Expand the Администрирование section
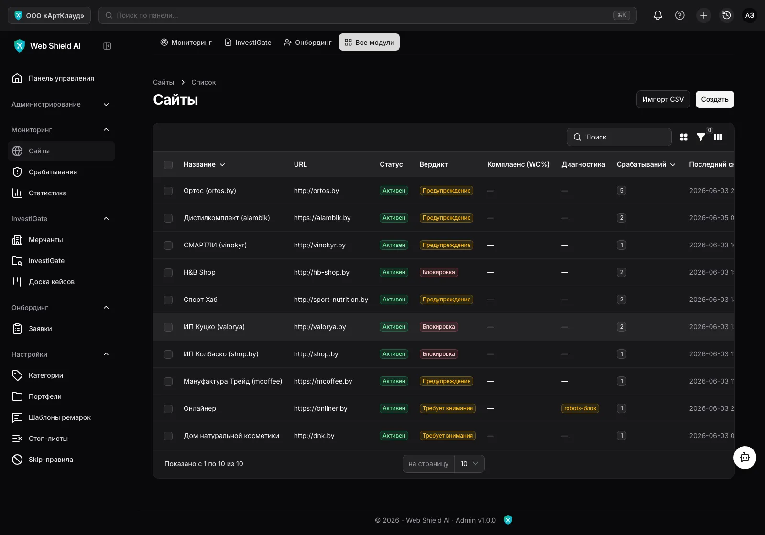This screenshot has width=765, height=535. coord(61,104)
